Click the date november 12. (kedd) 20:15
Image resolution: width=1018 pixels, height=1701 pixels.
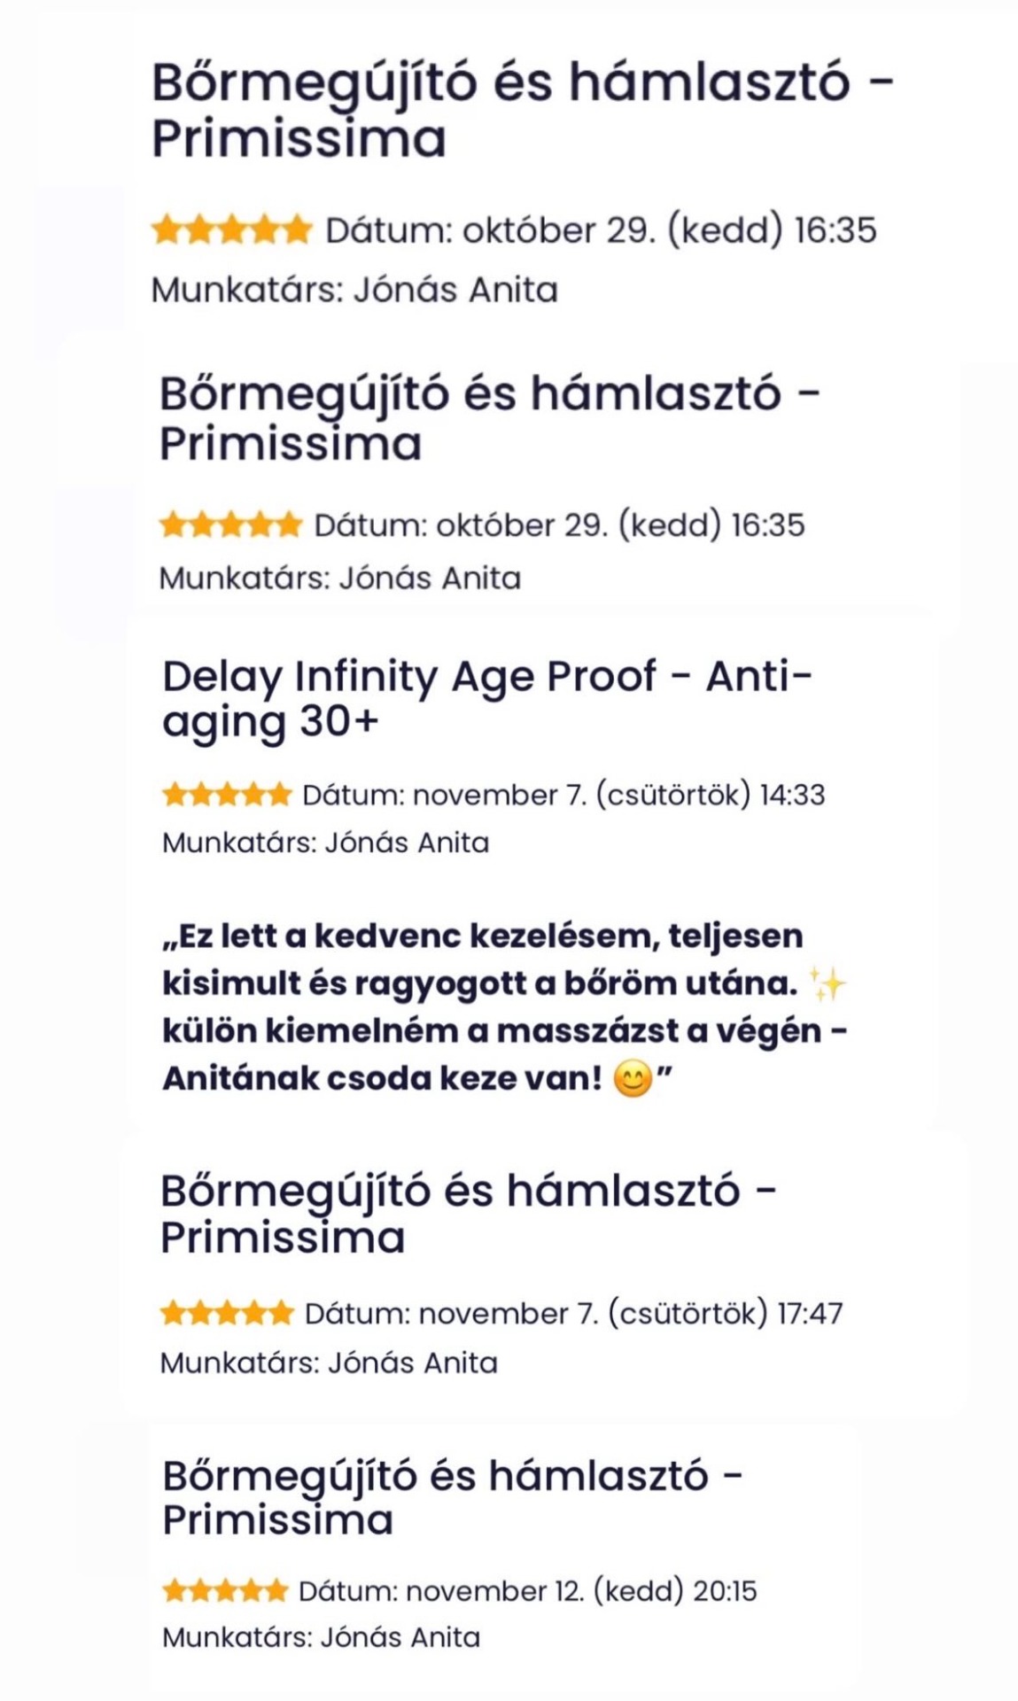pos(527,1591)
